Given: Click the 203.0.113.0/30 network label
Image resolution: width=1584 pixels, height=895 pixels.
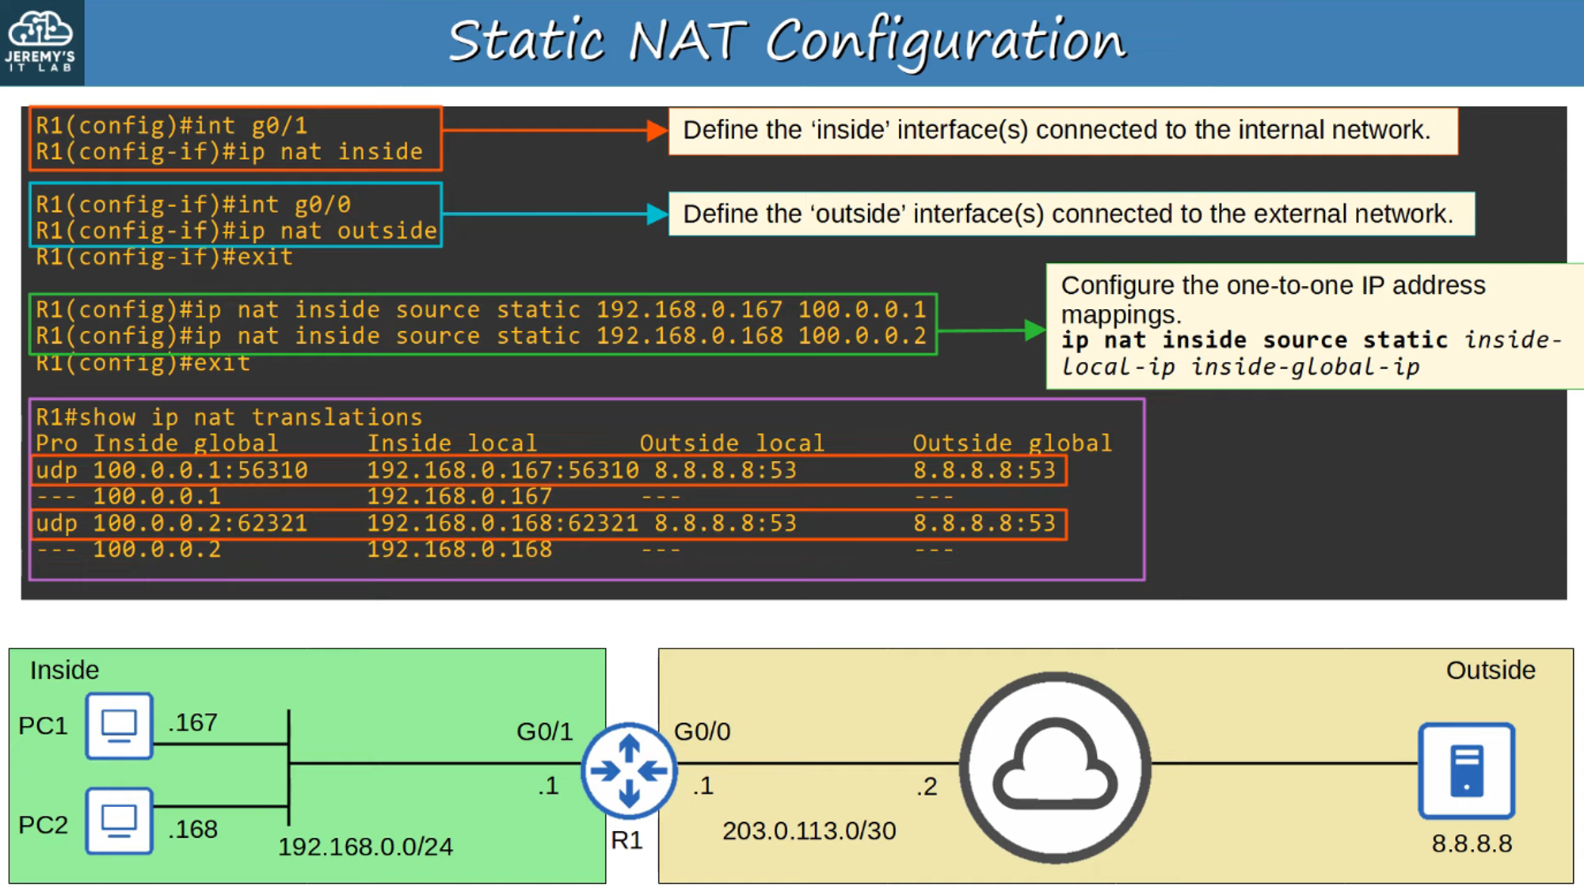Looking at the screenshot, I should (809, 831).
